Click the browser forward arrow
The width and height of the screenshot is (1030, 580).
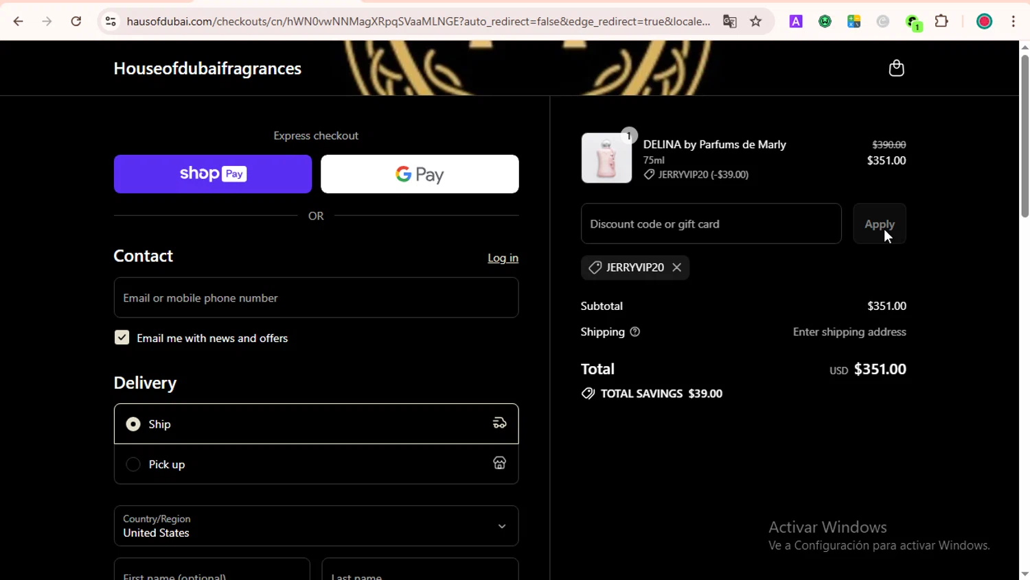47,21
